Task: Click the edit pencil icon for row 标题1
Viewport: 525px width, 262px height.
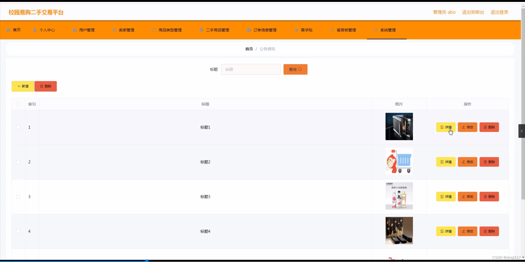Action: 463,127
